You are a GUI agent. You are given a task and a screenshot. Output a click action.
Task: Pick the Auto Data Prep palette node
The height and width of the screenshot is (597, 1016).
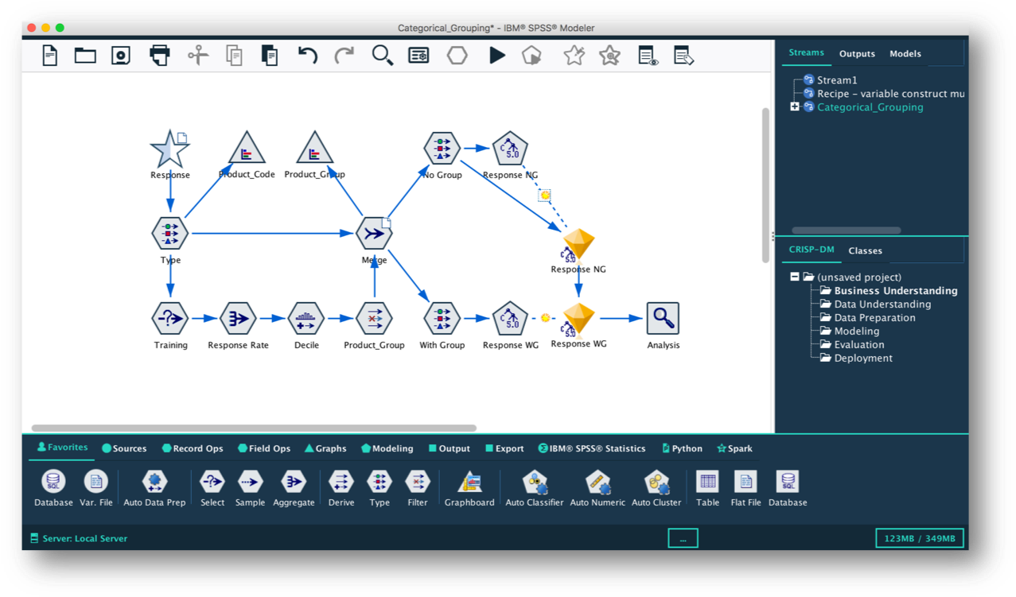[x=154, y=488]
